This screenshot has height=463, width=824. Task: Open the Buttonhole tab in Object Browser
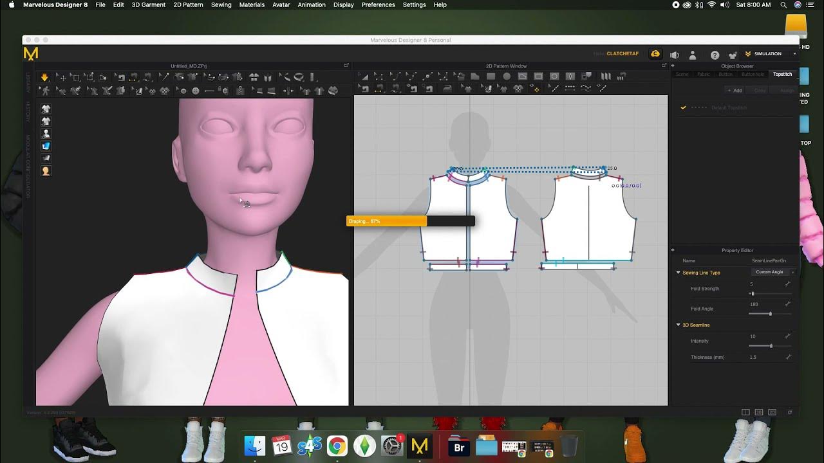click(x=753, y=75)
